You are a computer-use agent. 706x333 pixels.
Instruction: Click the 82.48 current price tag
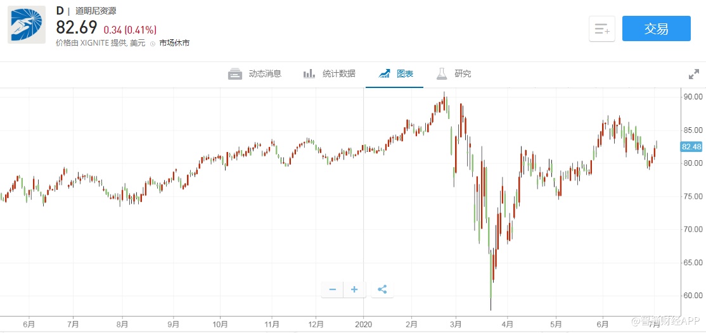[691, 147]
